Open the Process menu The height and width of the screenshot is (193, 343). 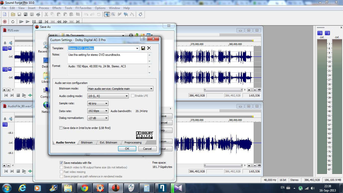(44, 8)
